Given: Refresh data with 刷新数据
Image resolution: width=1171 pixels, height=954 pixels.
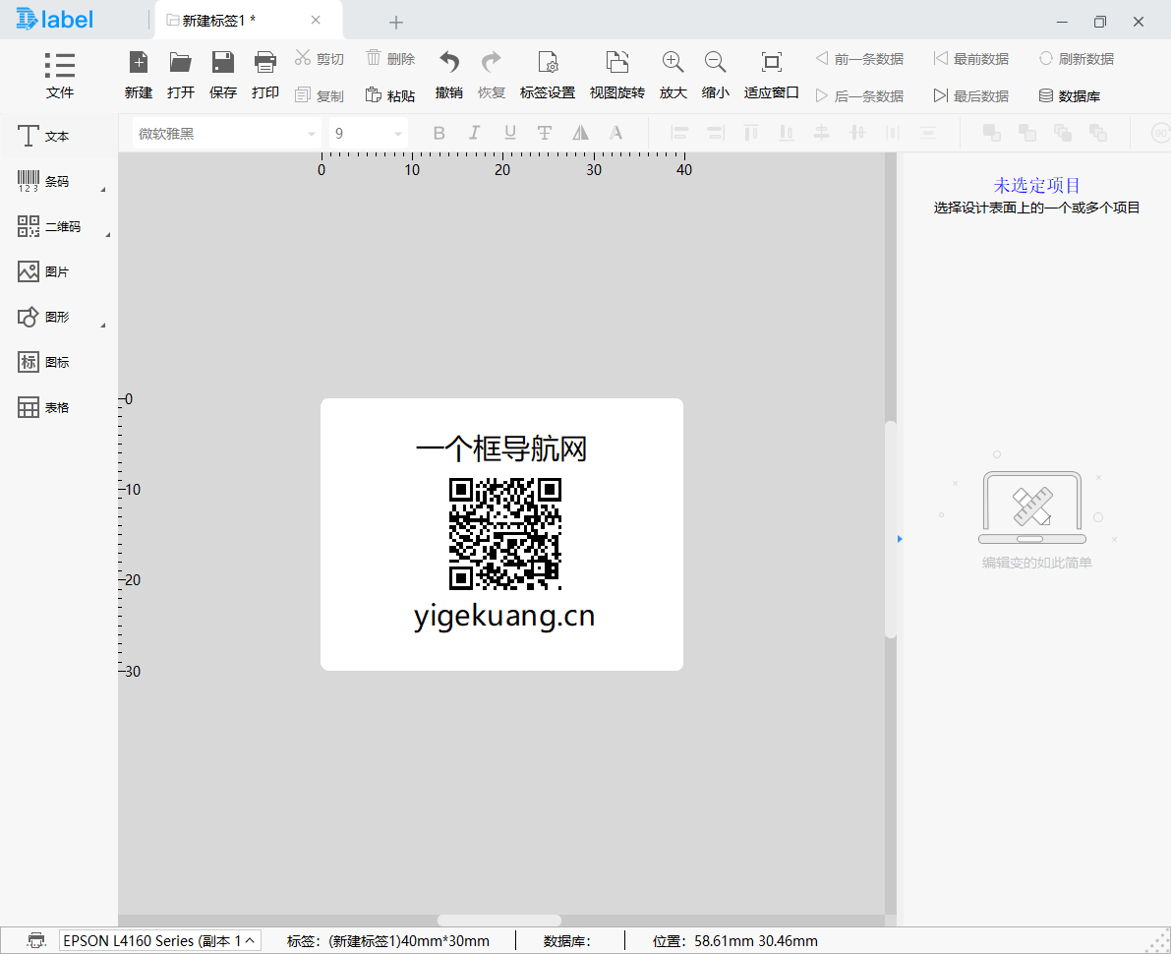Looking at the screenshot, I should [x=1077, y=58].
